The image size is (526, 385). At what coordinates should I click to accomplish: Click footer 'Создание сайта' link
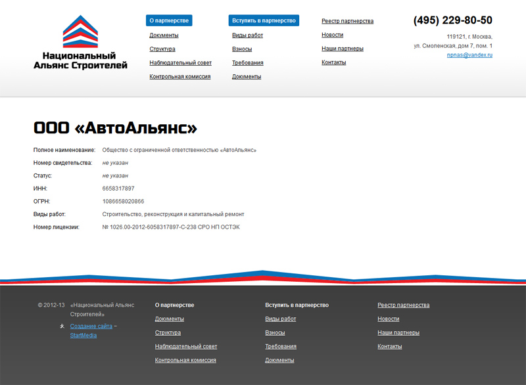point(91,326)
